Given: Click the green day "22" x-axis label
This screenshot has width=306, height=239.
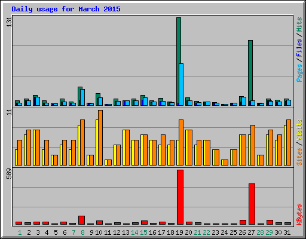Looking at the screenshot, I should tap(206, 232).
